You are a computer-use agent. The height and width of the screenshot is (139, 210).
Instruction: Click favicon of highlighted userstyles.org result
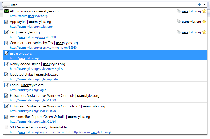pyautogui.click(x=6, y=53)
